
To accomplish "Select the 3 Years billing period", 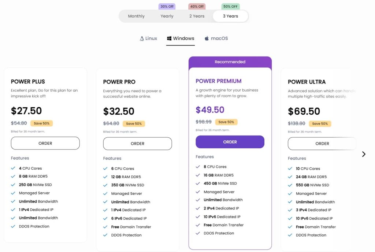I will tap(230, 16).
